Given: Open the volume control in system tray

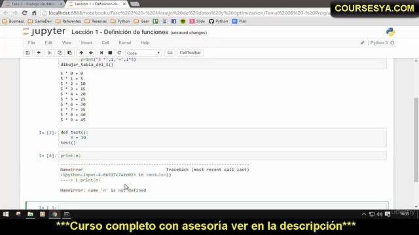Looking at the screenshot, I should (380, 214).
